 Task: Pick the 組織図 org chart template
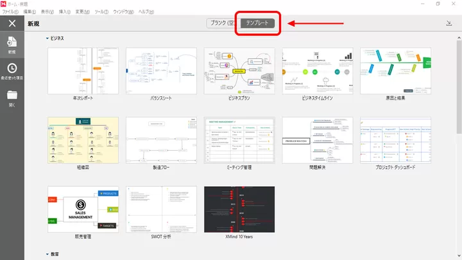click(x=83, y=140)
